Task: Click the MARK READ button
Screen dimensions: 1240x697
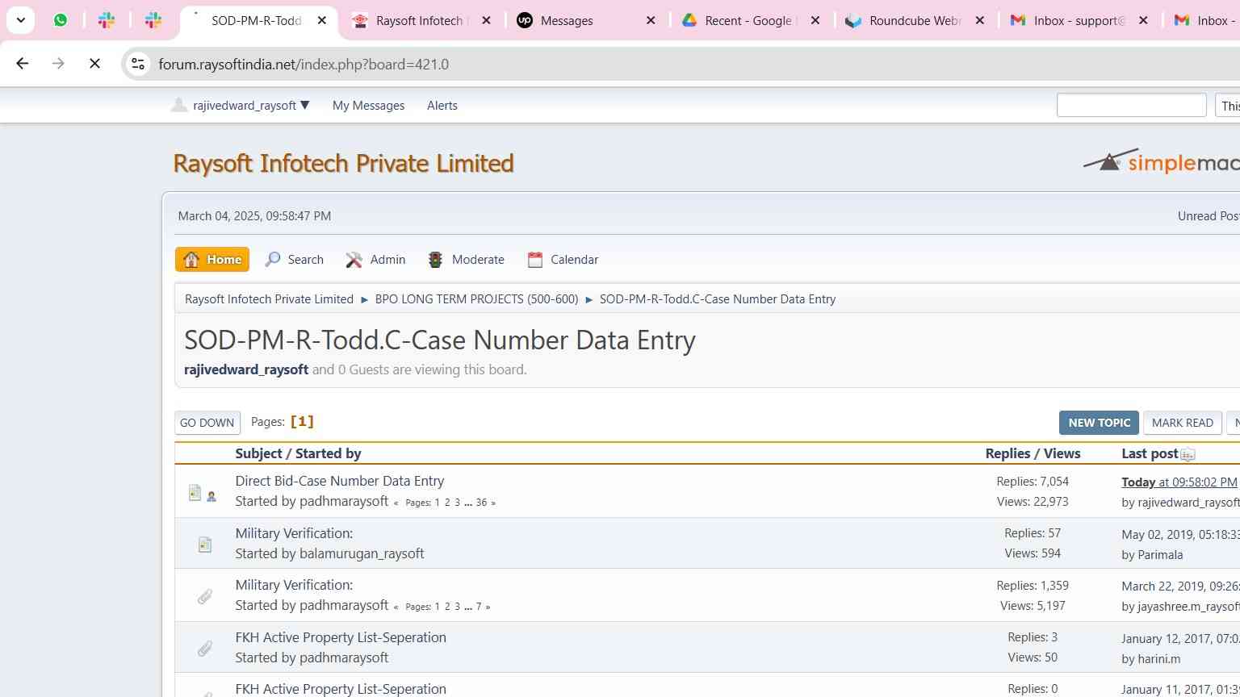Action: click(1182, 422)
